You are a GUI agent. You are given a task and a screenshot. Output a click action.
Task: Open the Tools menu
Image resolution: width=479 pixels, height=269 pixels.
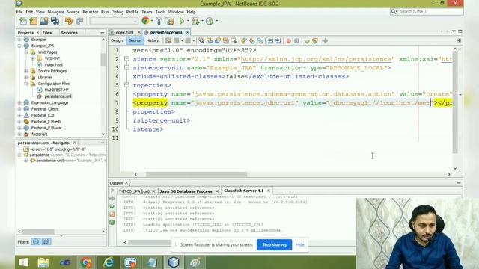[160, 12]
